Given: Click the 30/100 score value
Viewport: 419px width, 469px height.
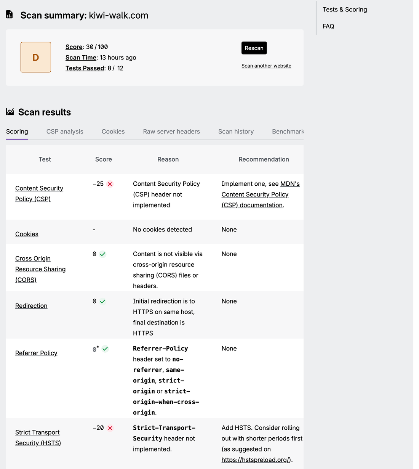Looking at the screenshot, I should point(97,47).
